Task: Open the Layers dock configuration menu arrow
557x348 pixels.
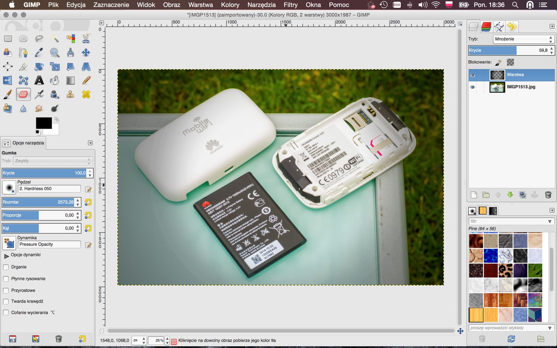Action: (552, 26)
